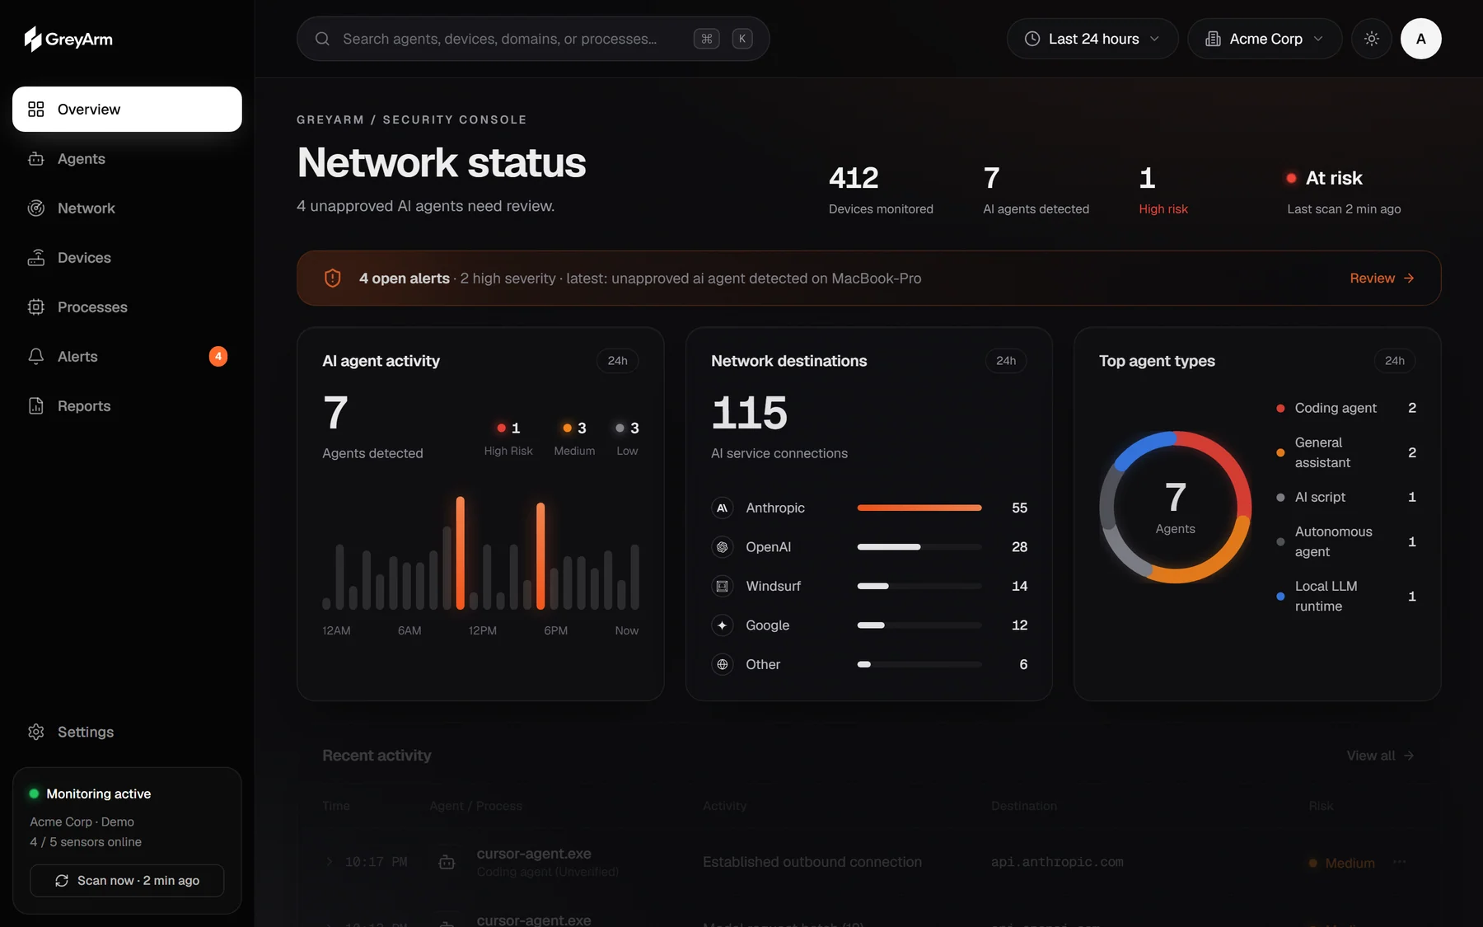This screenshot has width=1483, height=927.
Task: Expand the 10:17 PM activity row chevron
Action: click(x=330, y=862)
